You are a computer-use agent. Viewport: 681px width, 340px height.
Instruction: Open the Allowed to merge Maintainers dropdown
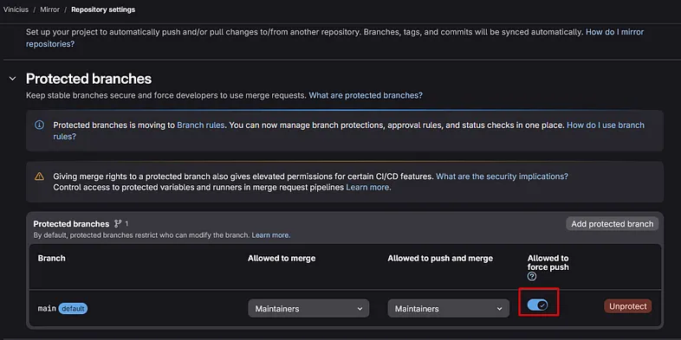308,309
